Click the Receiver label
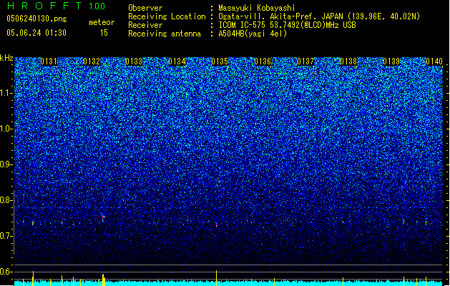Viewport: 450px width, 286px height. 145,25
